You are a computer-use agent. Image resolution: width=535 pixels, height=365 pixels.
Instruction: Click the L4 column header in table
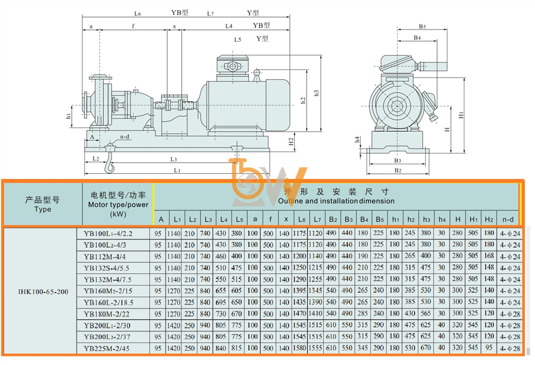(x=224, y=219)
